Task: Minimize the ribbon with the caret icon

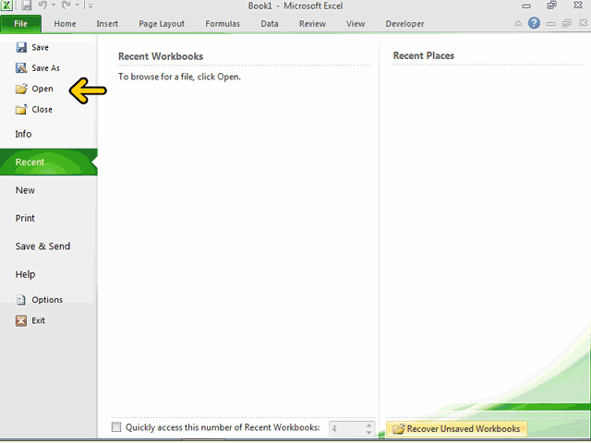Action: tap(518, 23)
